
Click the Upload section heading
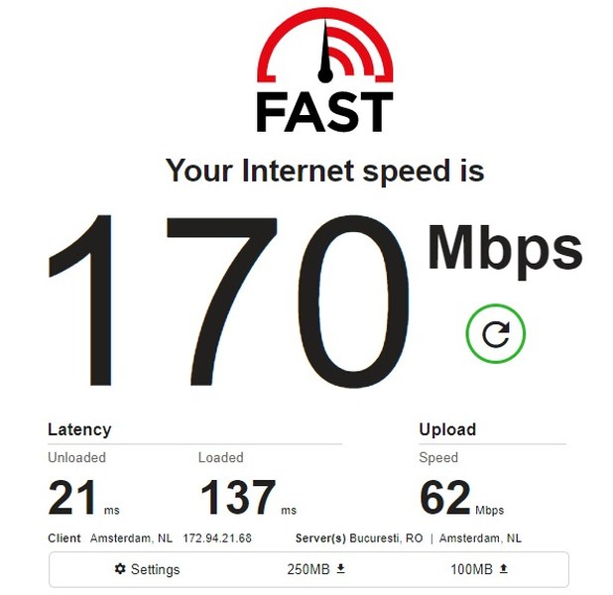pyautogui.click(x=447, y=429)
